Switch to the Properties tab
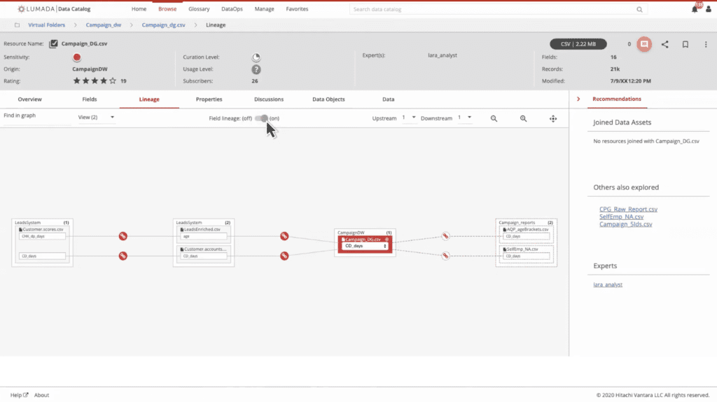 [209, 99]
